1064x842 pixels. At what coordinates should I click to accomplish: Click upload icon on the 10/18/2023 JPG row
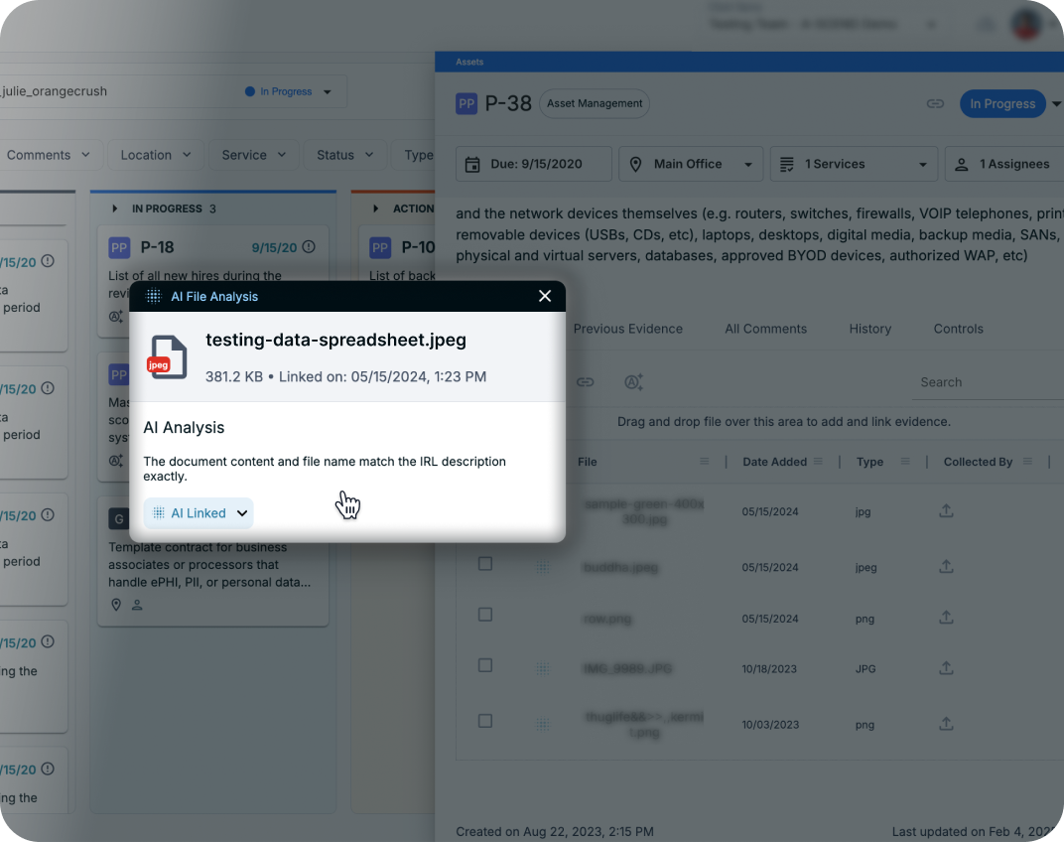click(x=946, y=668)
